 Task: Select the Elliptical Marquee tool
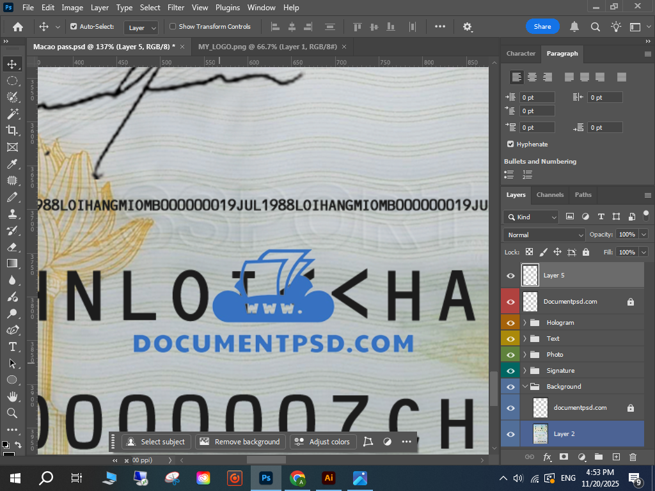[x=12, y=81]
